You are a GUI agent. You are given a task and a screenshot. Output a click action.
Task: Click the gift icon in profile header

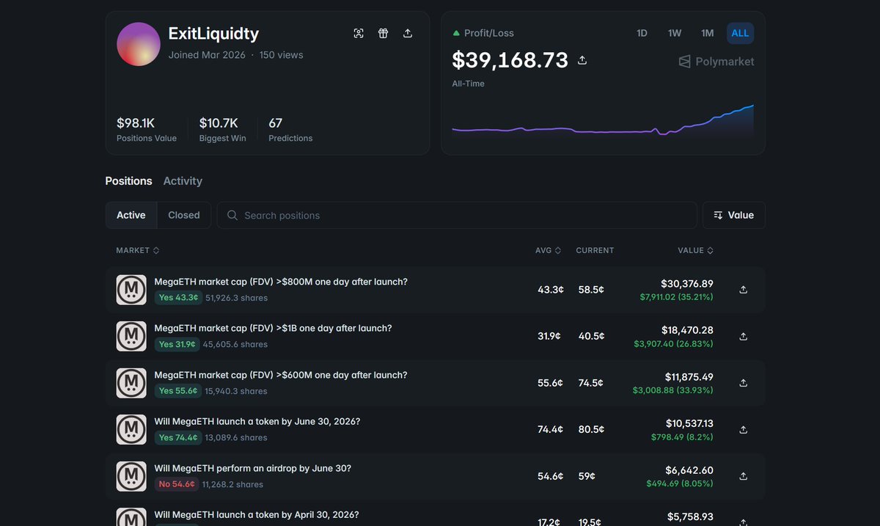[383, 33]
